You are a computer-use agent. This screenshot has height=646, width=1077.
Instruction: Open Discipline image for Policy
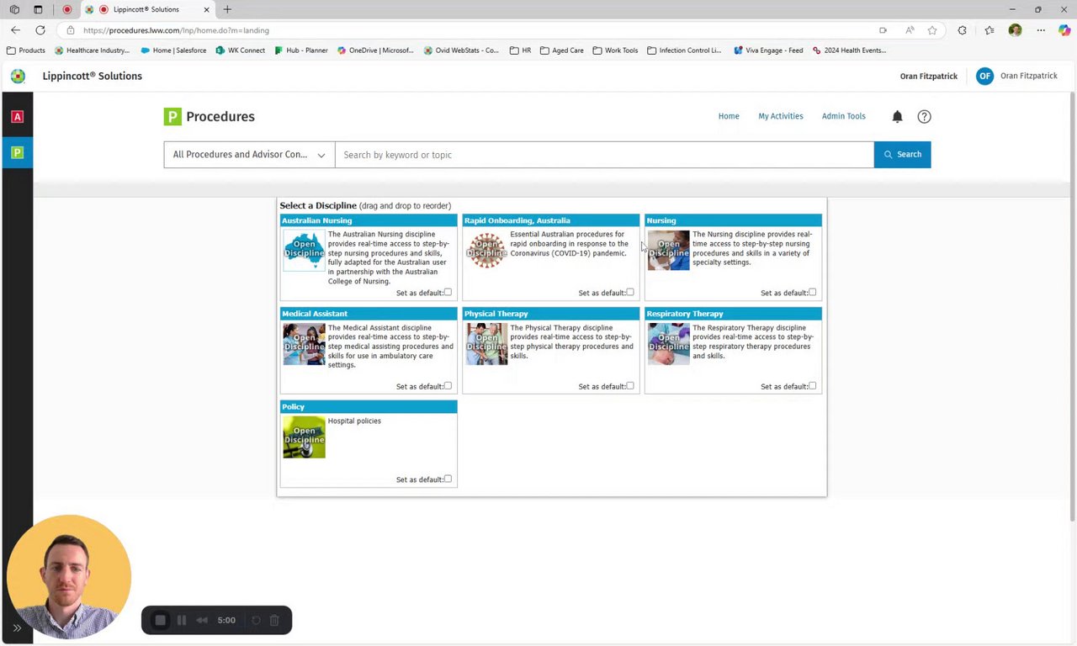click(304, 437)
